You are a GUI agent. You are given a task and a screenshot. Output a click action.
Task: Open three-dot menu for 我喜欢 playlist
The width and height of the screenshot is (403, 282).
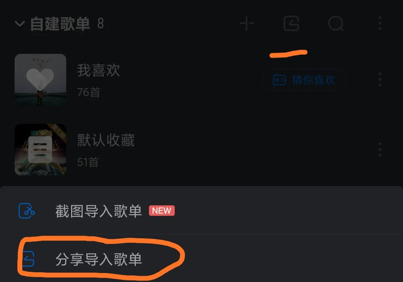pyautogui.click(x=380, y=79)
